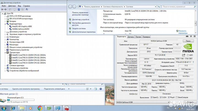Expand the Сетевые адаптеры node

tap(5, 65)
